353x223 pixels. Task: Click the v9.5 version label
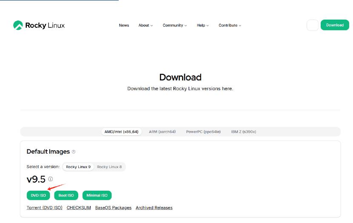point(36,179)
